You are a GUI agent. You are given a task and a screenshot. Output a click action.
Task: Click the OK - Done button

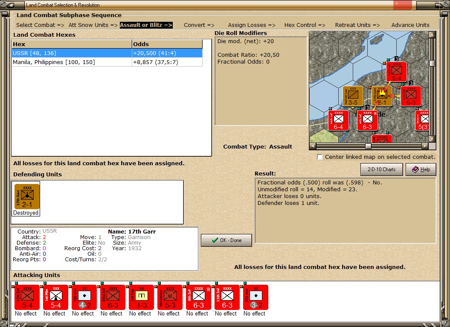[x=226, y=240]
